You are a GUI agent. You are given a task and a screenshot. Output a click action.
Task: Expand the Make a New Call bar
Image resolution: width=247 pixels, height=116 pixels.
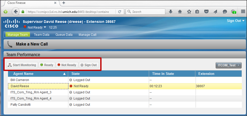[x=125, y=44]
